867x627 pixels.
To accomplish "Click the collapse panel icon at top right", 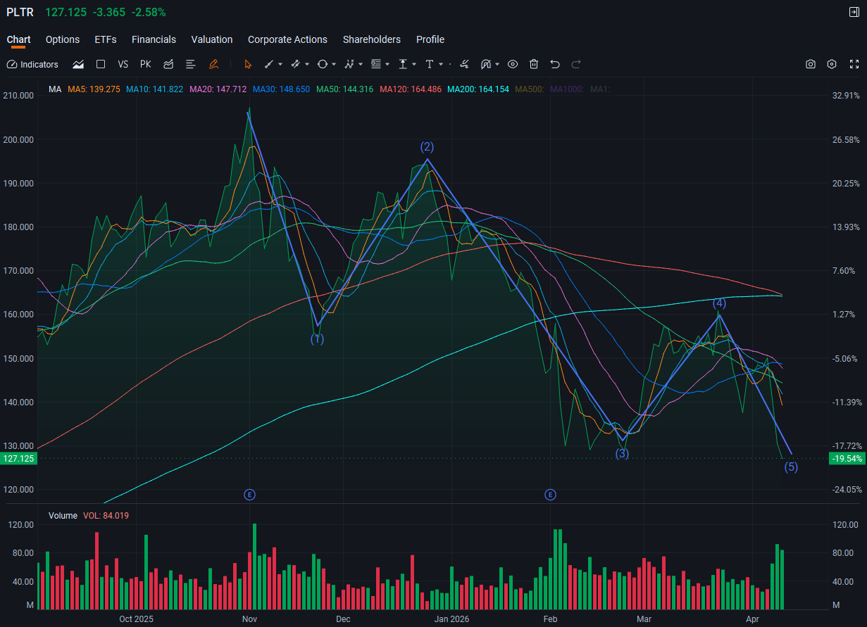I will [x=854, y=12].
